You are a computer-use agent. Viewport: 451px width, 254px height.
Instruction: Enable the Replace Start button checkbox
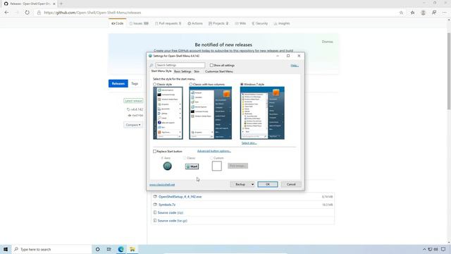point(155,152)
